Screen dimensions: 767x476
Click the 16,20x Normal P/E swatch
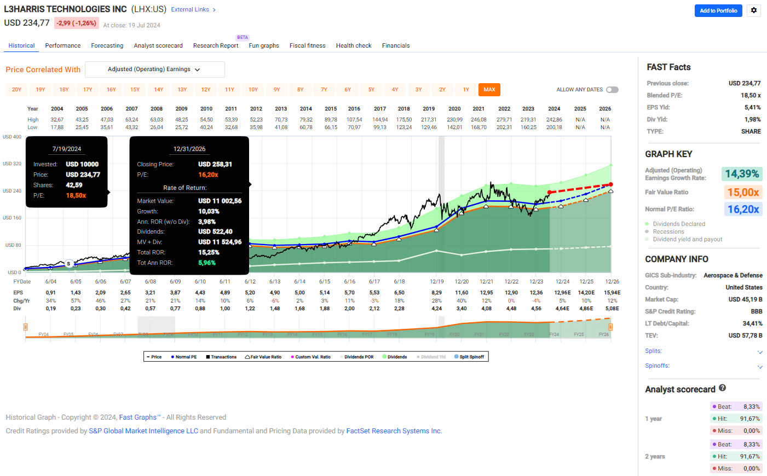[x=743, y=209]
